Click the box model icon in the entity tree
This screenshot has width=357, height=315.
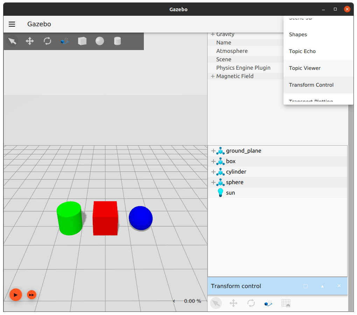point(220,161)
